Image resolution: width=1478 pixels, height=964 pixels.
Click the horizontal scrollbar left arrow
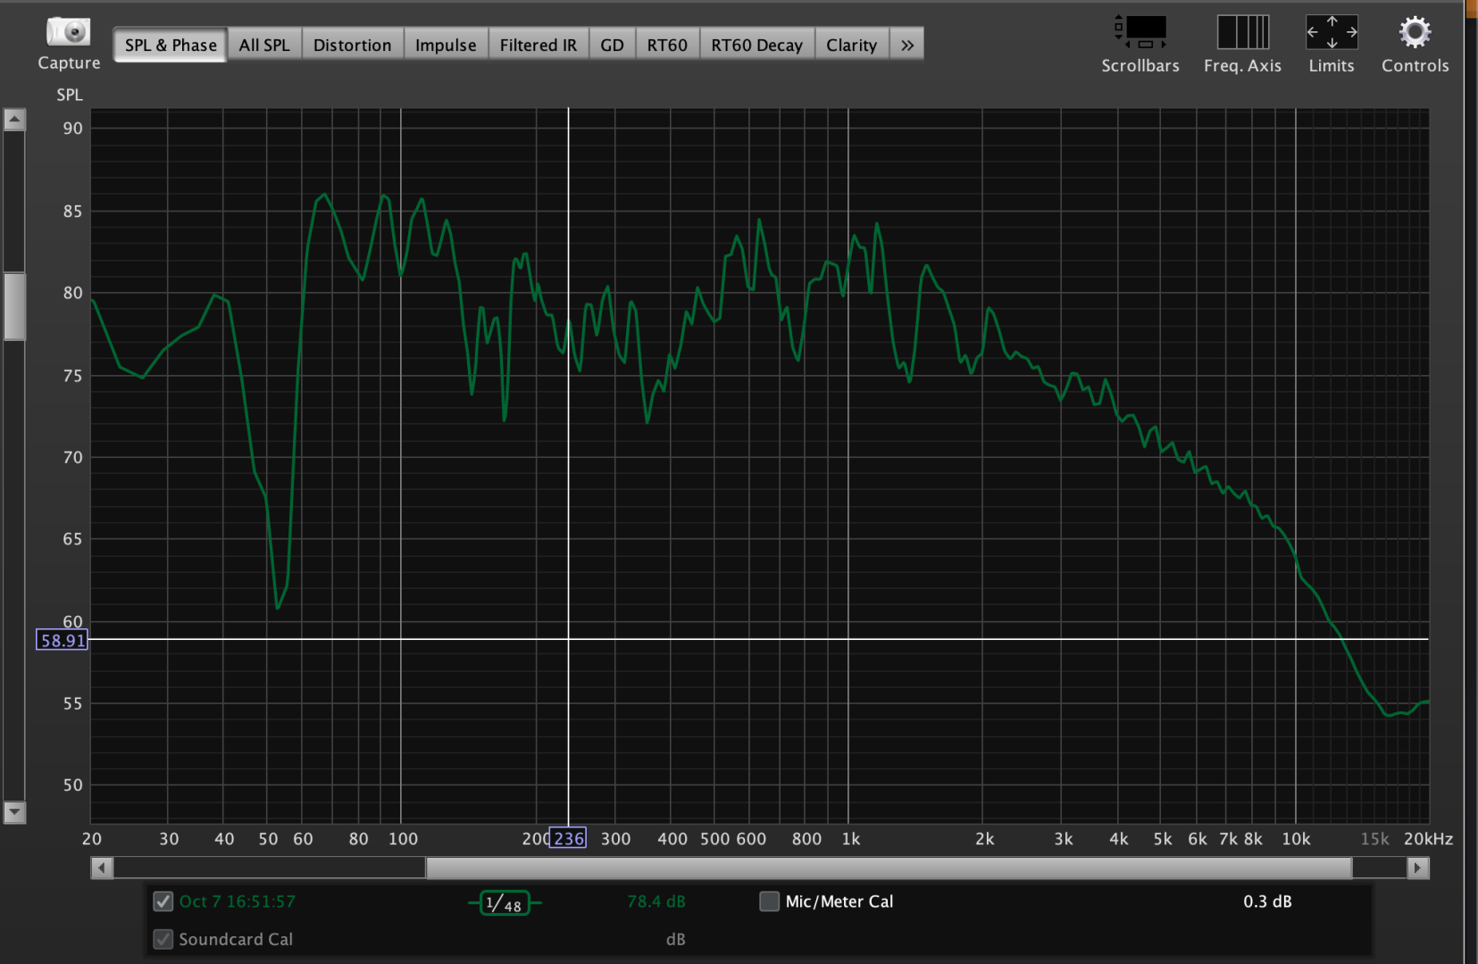[x=102, y=868]
